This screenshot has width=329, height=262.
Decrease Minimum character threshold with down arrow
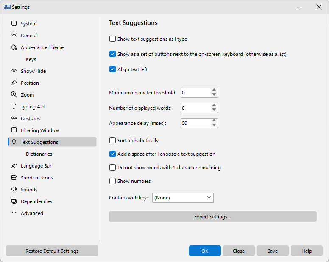(214, 95)
